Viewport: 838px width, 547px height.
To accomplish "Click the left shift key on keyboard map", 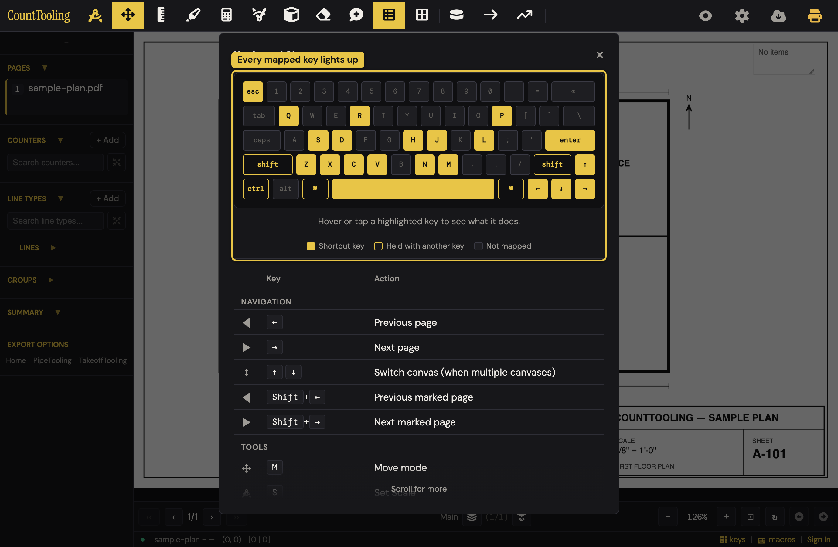I will coord(267,165).
